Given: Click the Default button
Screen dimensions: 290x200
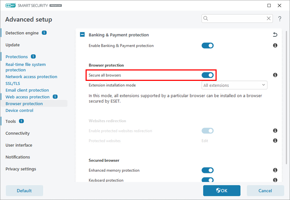Looking at the screenshot, I should pyautogui.click(x=24, y=191).
